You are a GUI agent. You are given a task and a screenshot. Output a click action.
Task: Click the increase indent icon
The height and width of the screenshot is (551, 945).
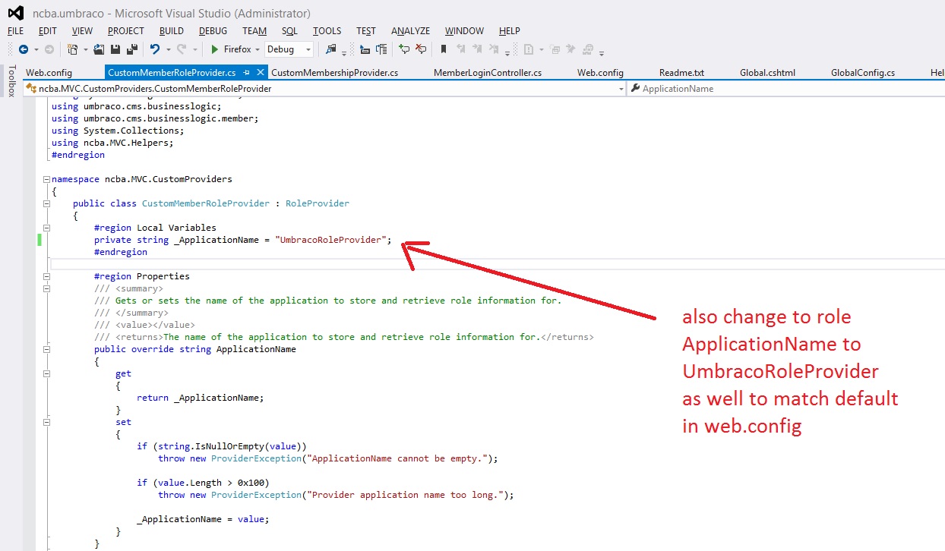[381, 49]
